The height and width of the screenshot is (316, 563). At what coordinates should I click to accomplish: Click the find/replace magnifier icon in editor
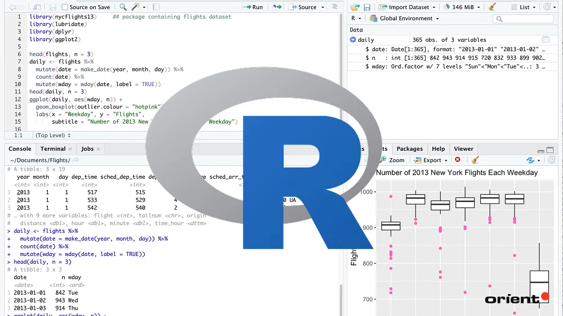(x=123, y=7)
